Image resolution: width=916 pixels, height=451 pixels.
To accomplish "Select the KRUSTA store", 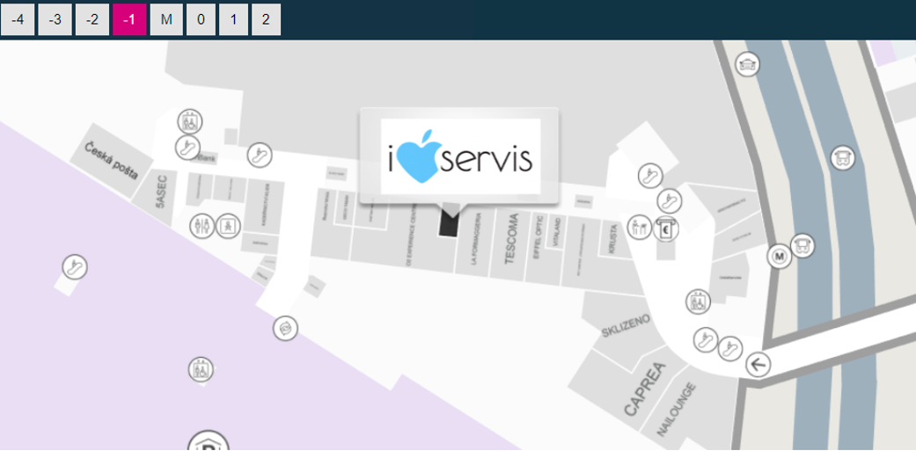I will pos(612,238).
